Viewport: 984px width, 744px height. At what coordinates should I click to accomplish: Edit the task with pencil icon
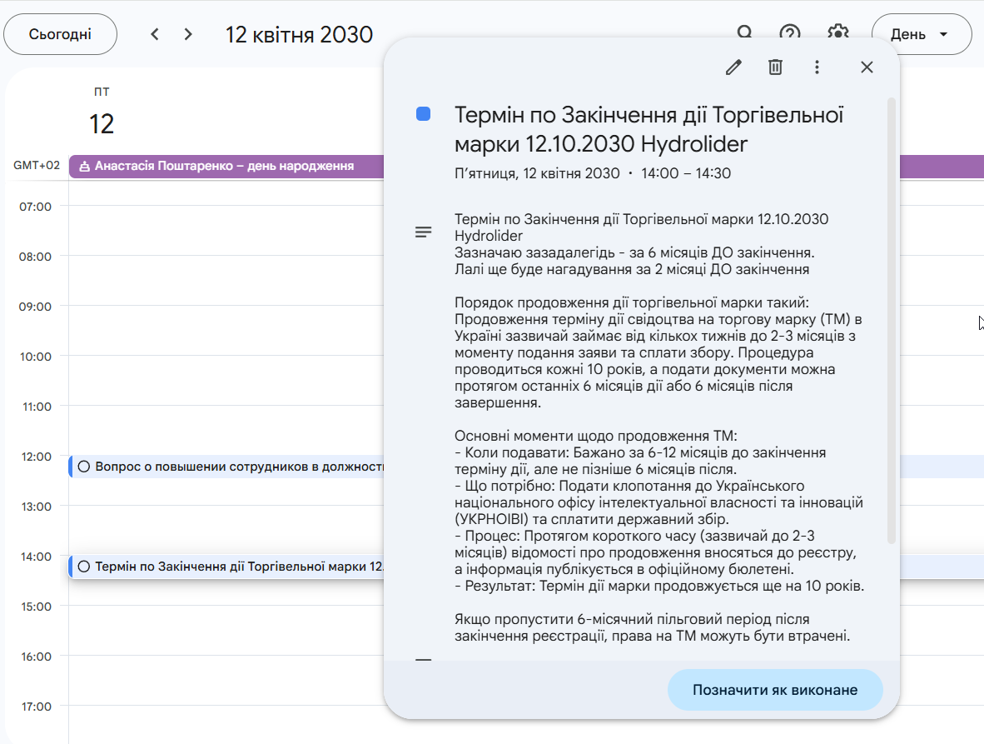733,67
